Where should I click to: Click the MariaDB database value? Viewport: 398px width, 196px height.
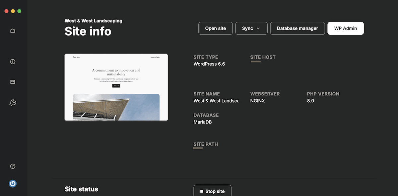[x=203, y=122]
